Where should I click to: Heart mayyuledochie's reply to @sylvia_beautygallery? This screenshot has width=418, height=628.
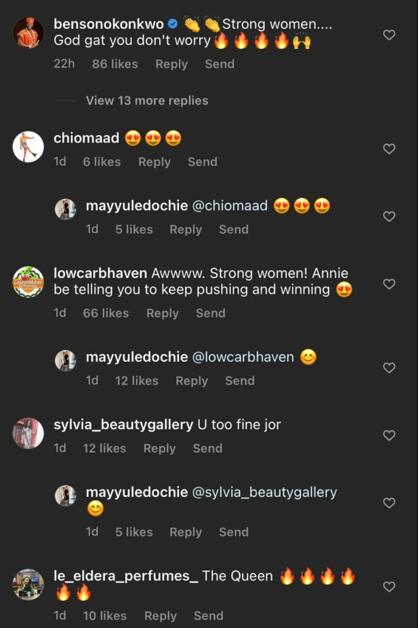(x=389, y=503)
